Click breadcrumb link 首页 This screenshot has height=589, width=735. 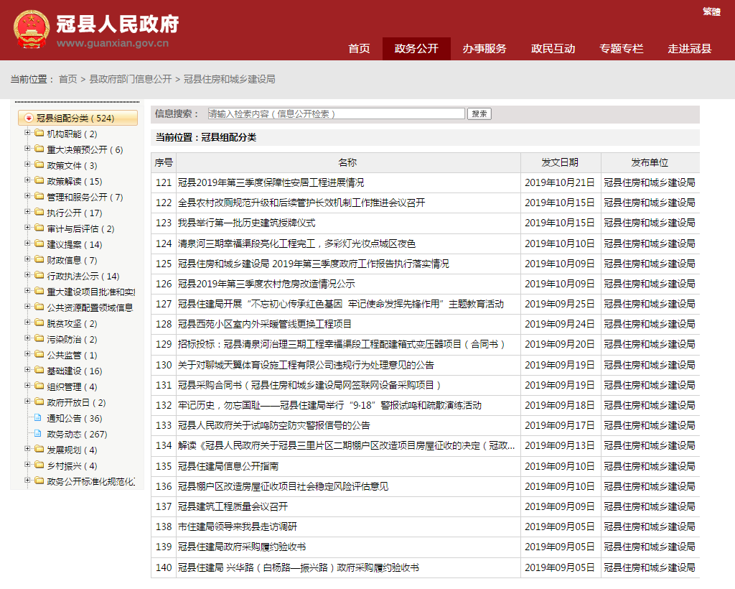coord(68,79)
